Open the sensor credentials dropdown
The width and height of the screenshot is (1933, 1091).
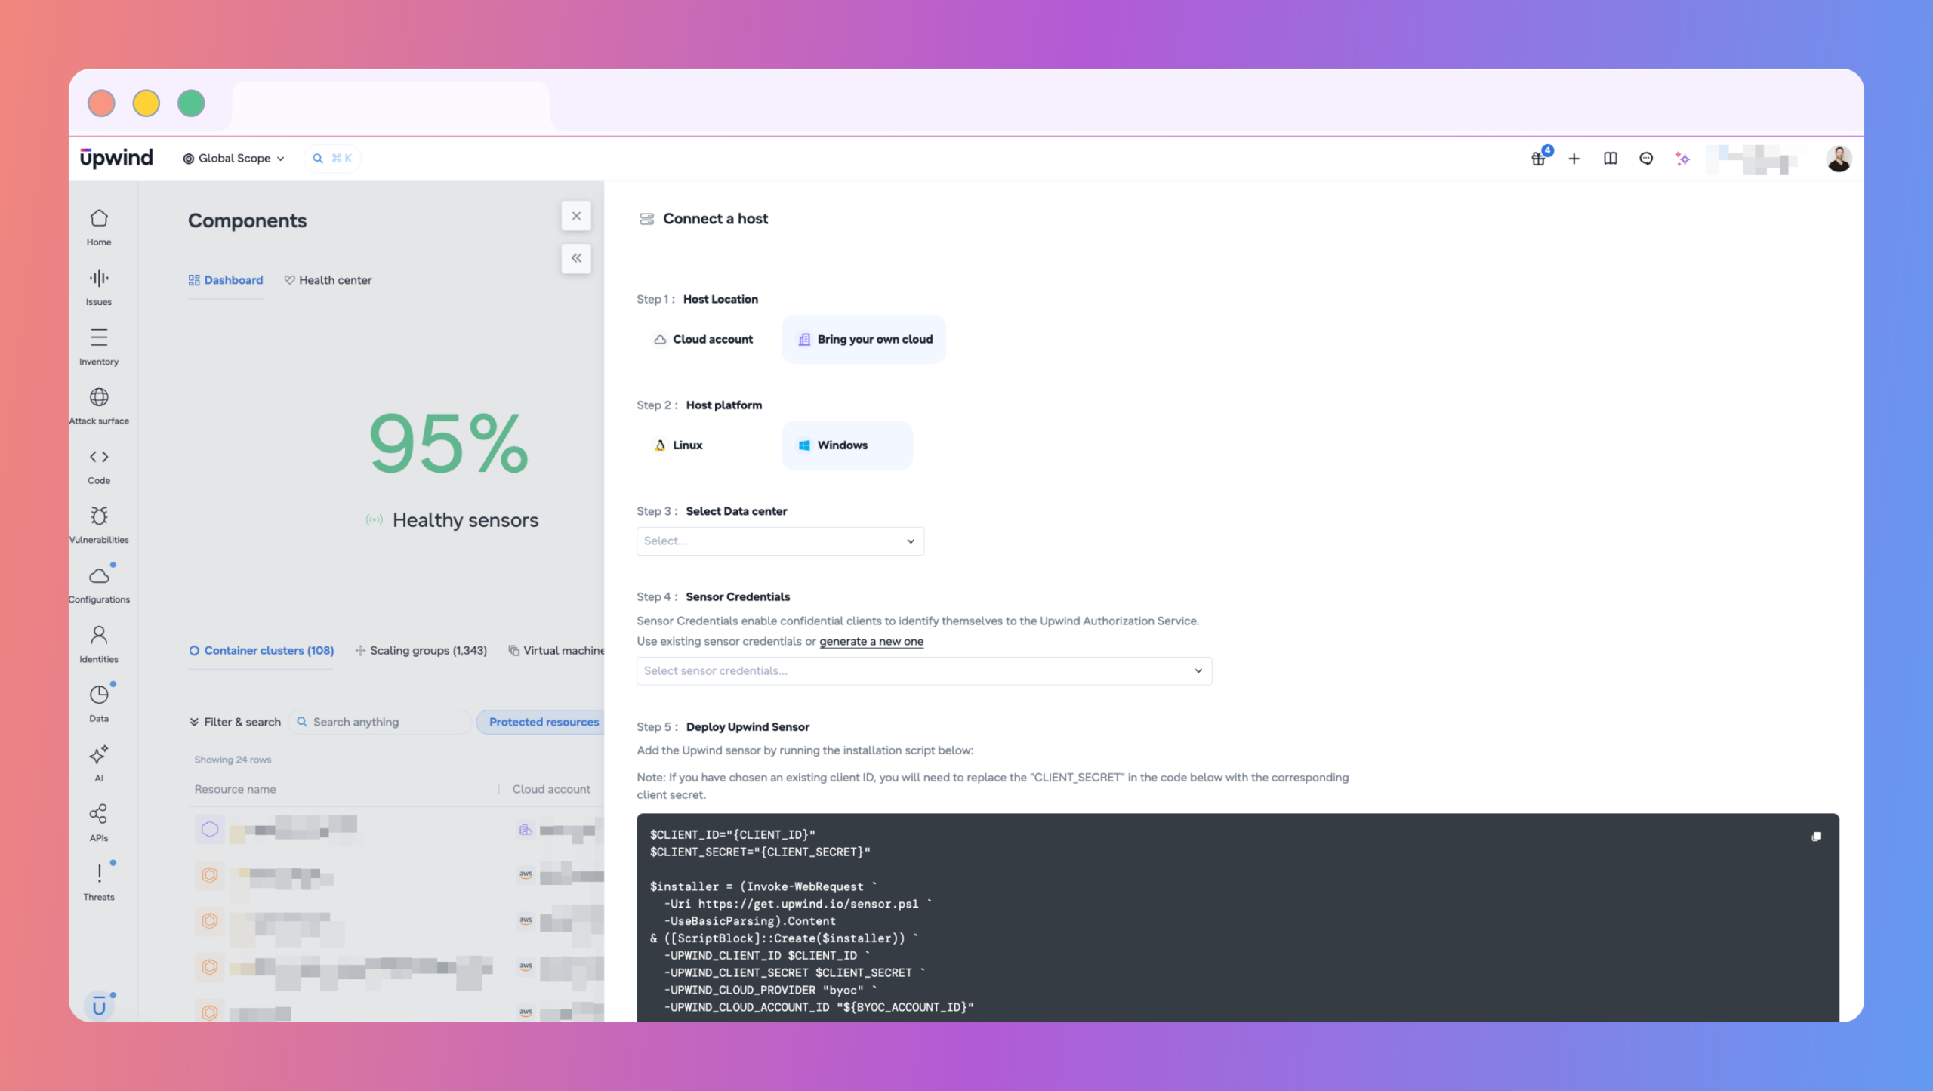click(924, 671)
